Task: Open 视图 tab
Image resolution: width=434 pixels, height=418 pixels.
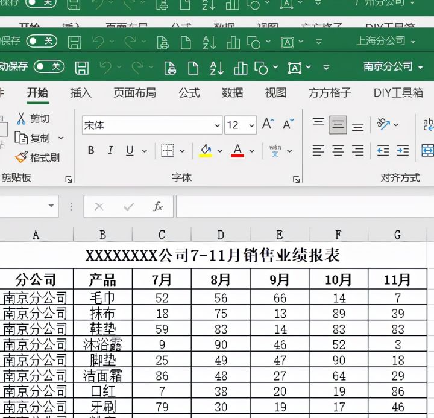Action: tap(275, 93)
